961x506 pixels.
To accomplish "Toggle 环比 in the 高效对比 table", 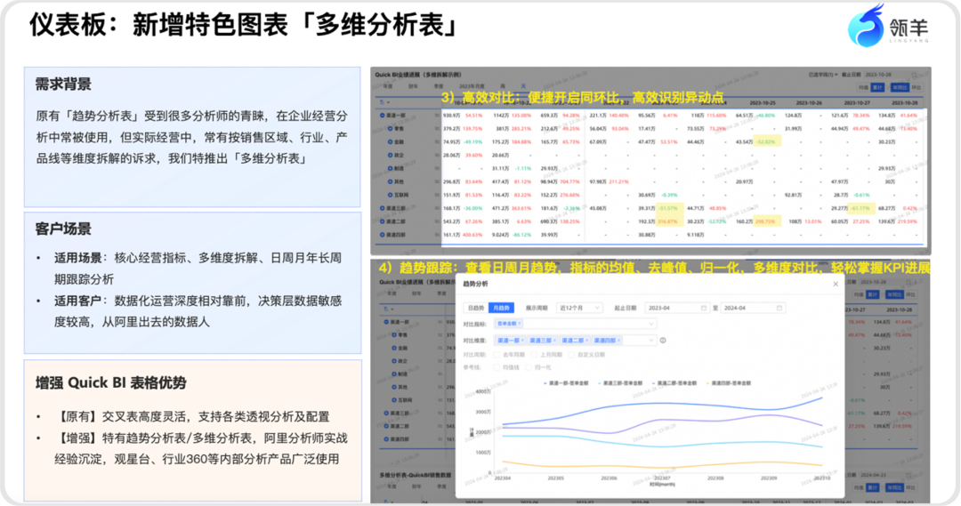I will [x=917, y=88].
